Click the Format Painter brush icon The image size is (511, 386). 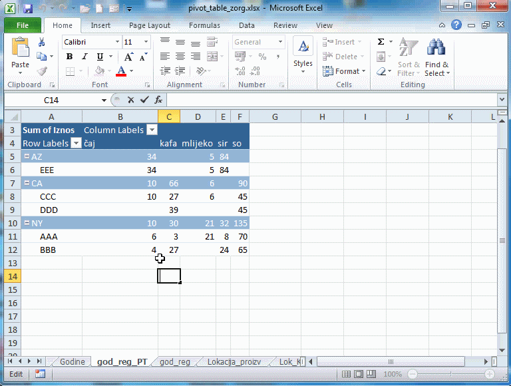coord(42,71)
